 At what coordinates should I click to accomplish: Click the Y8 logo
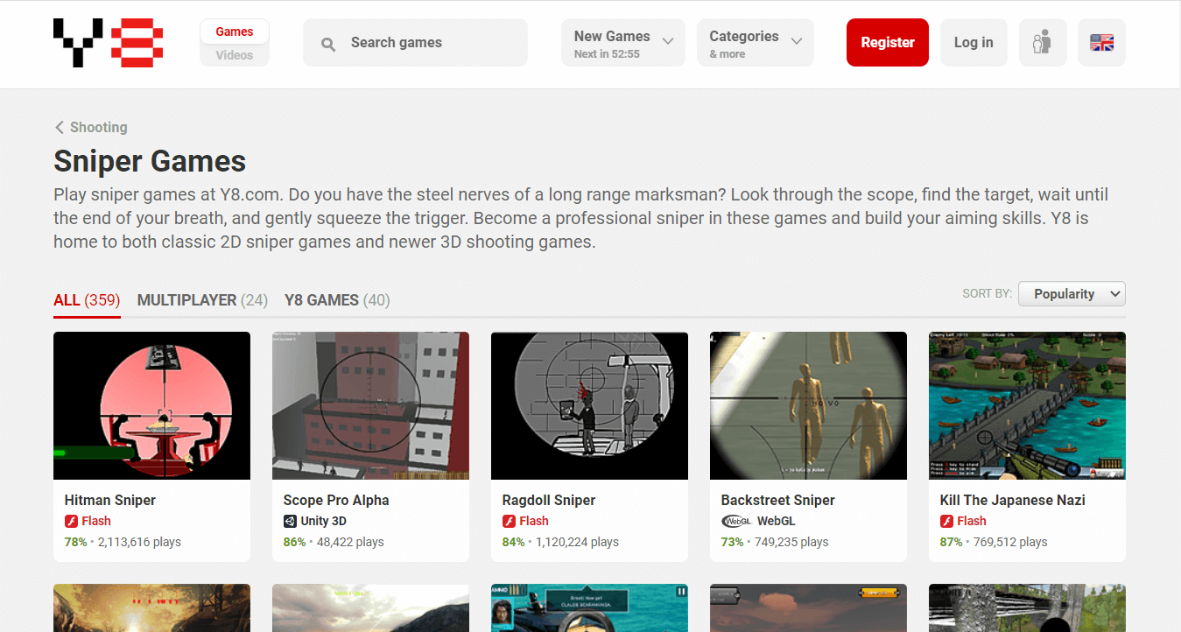[x=109, y=44]
